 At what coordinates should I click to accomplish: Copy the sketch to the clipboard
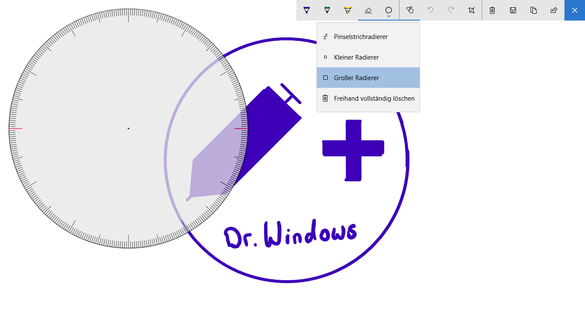pyautogui.click(x=534, y=10)
